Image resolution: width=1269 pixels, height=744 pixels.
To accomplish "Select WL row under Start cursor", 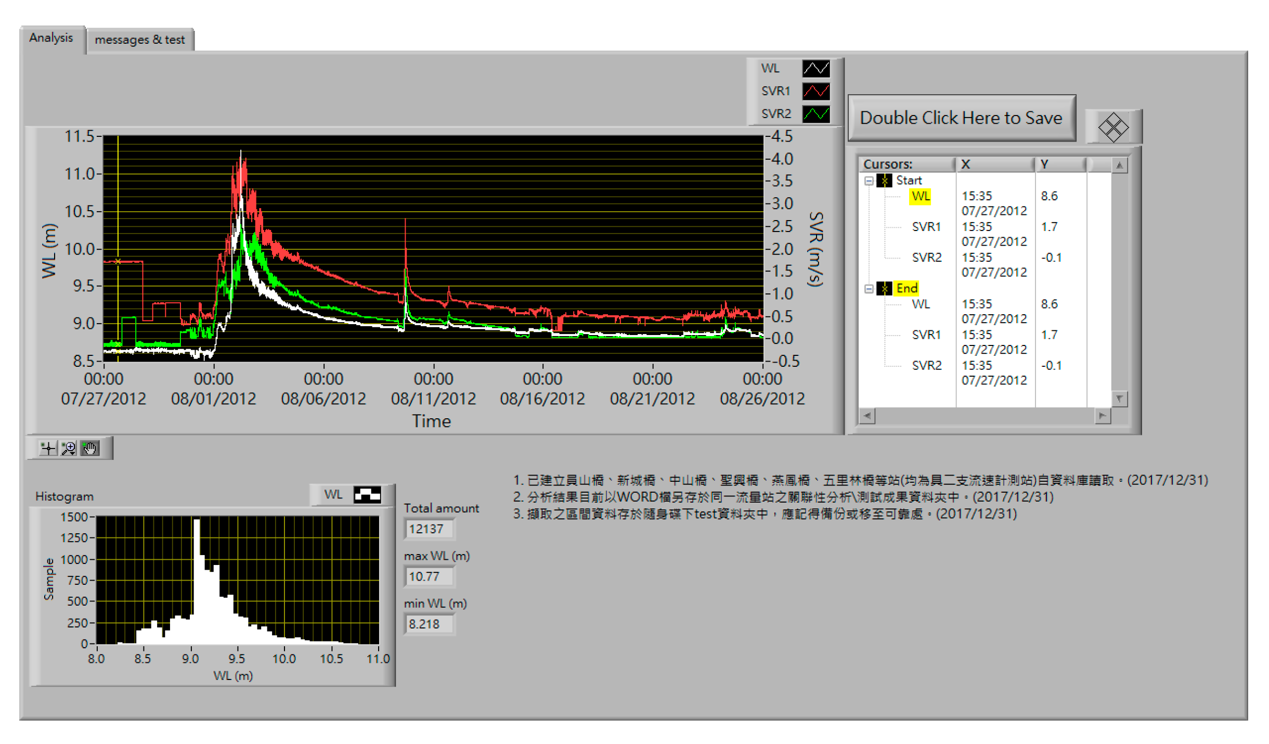I will (x=920, y=196).
